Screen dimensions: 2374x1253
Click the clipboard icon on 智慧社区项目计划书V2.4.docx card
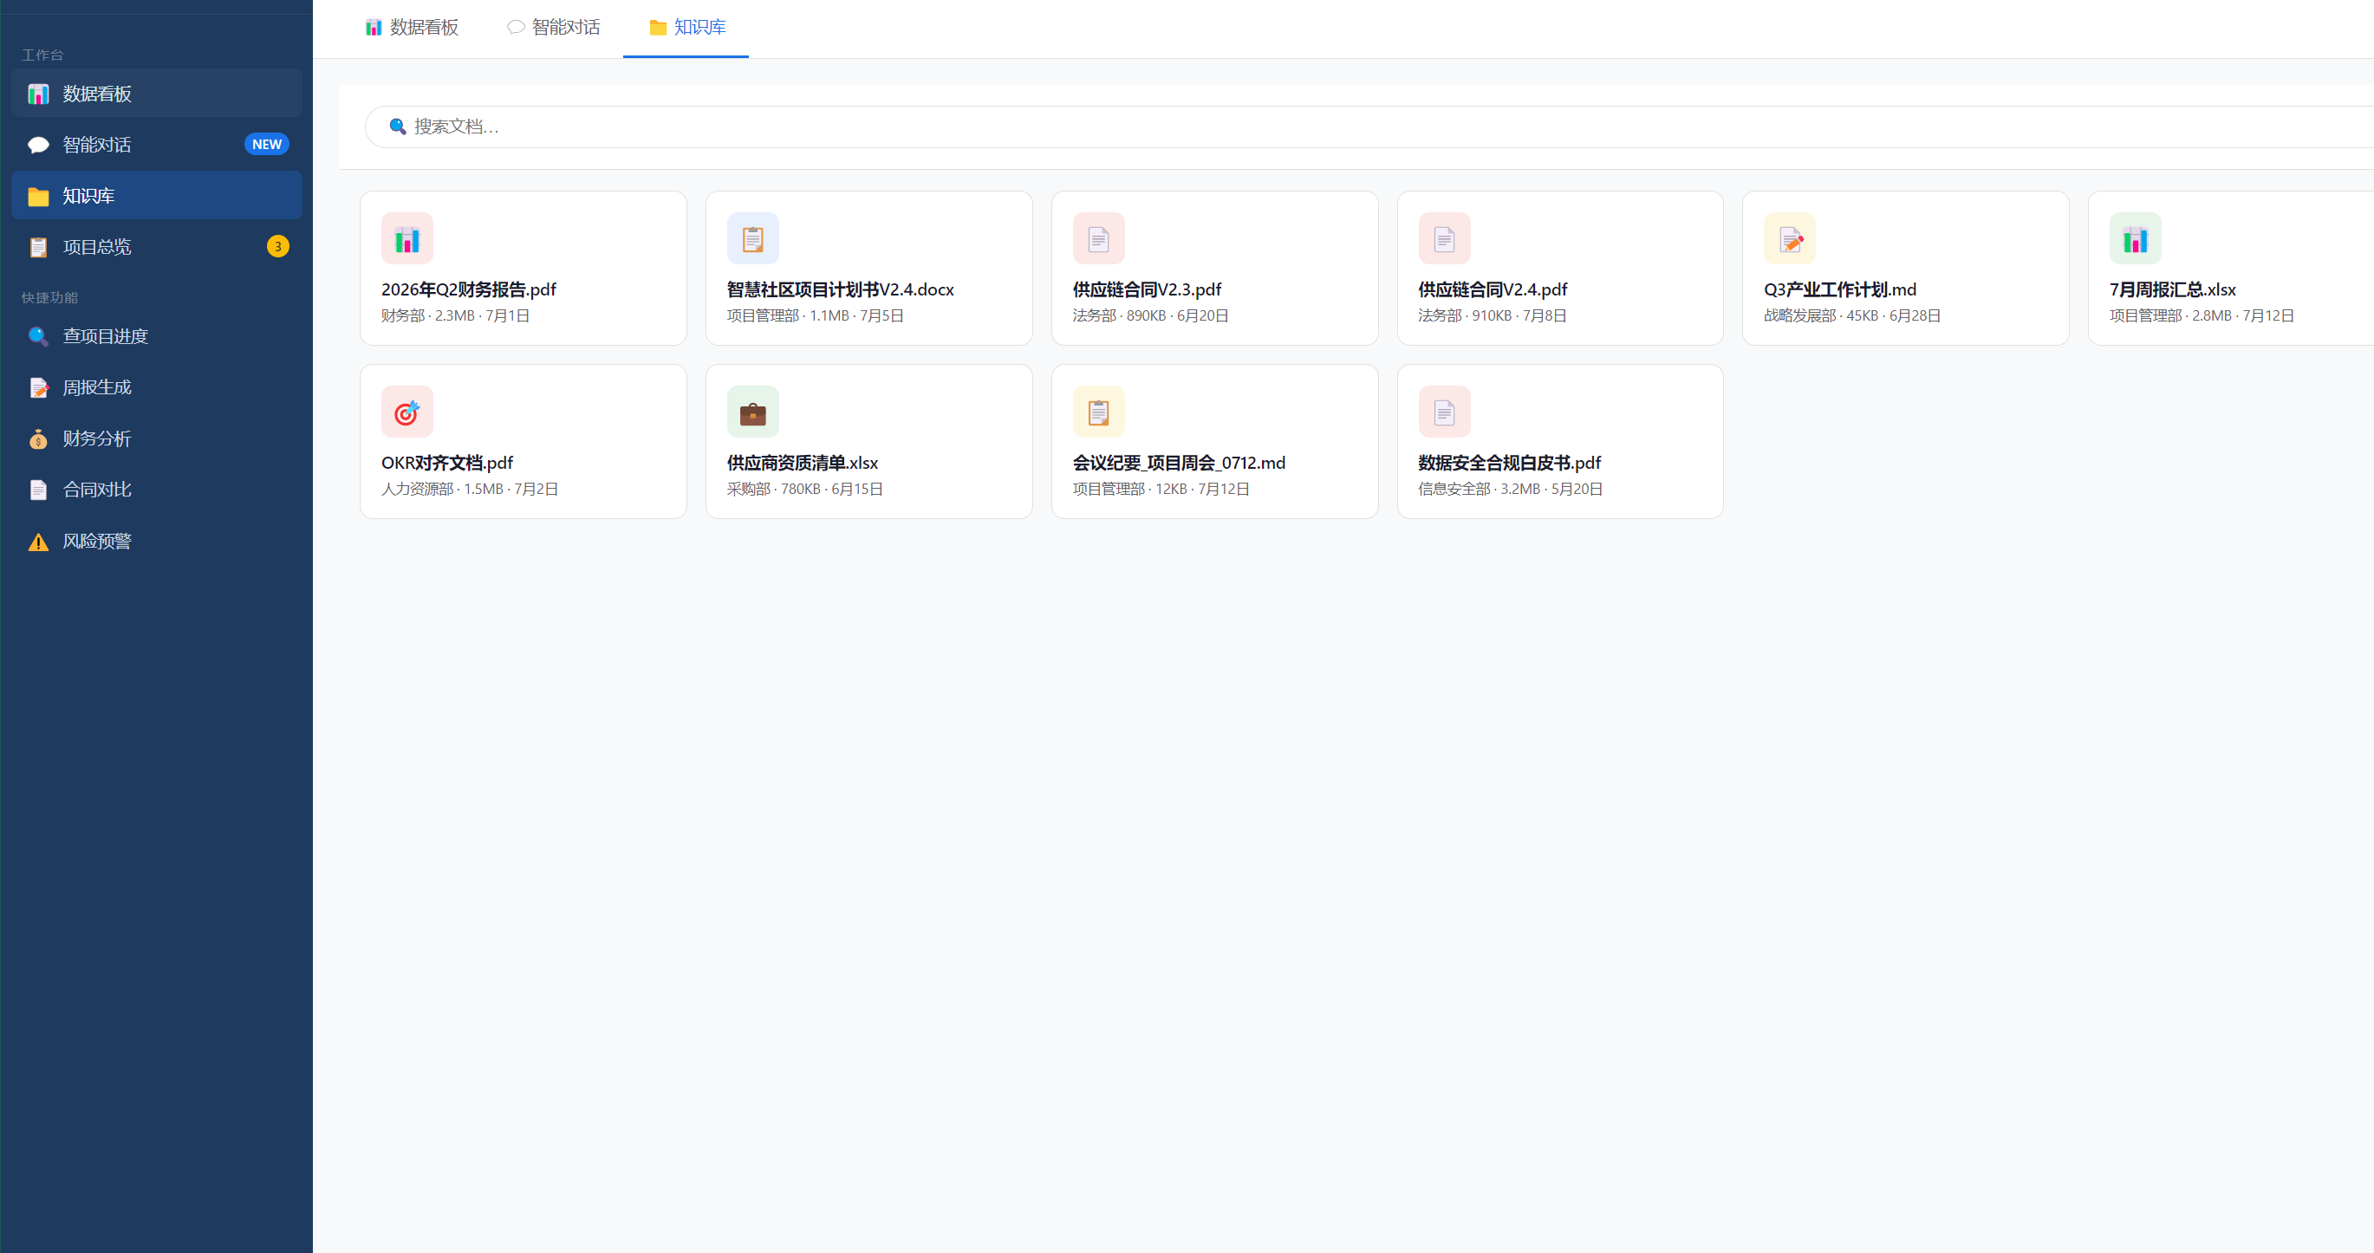pyautogui.click(x=753, y=238)
